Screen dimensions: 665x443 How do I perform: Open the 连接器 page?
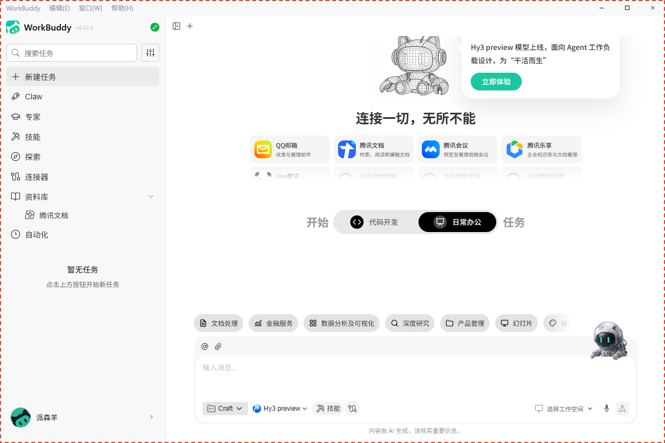point(83,177)
